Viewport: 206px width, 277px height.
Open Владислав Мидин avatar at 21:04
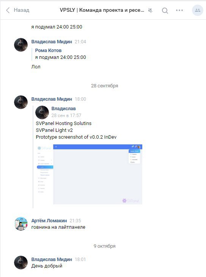pos(21,45)
